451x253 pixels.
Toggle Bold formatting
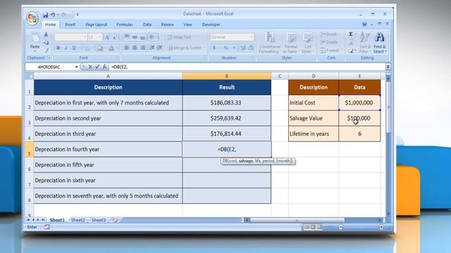point(58,48)
